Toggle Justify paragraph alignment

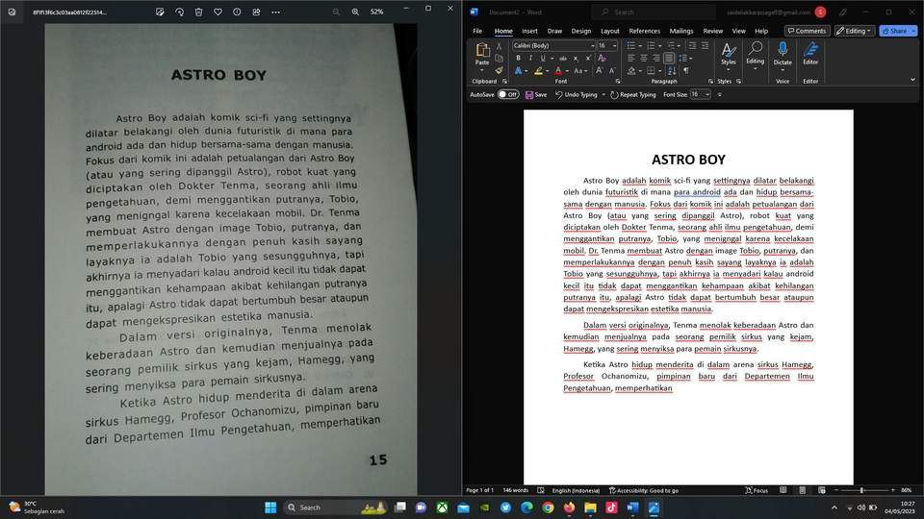tap(669, 59)
